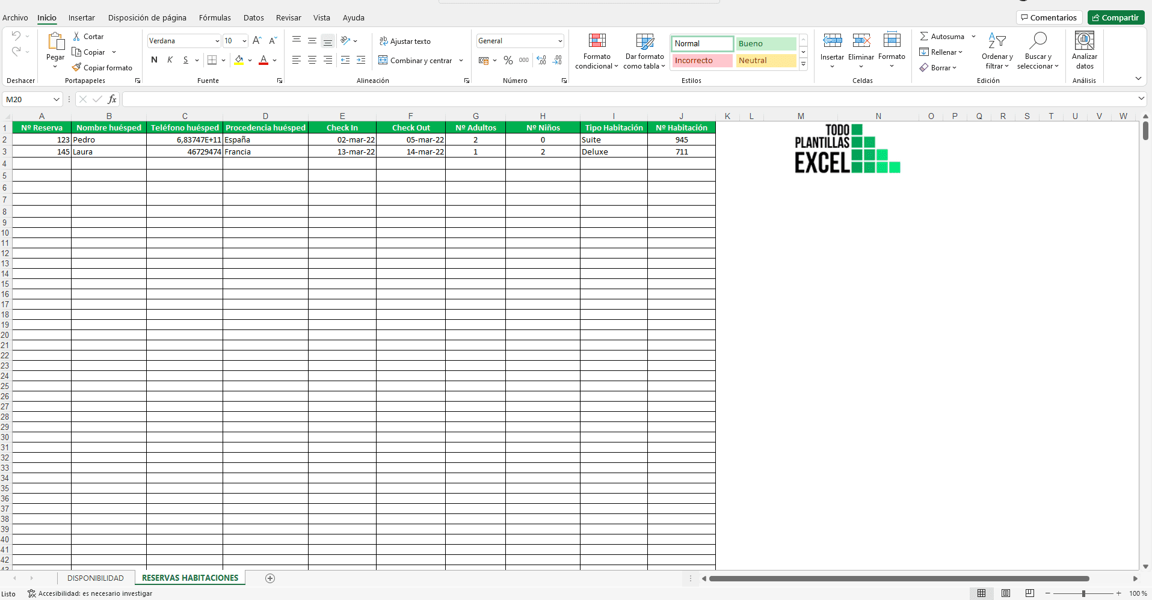Click the Pegar clipboard icon
Screen dimensions: 1152x600
click(x=55, y=41)
